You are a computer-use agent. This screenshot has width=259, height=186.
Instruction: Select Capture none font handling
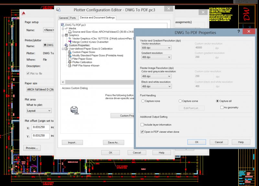[x=143, y=101]
